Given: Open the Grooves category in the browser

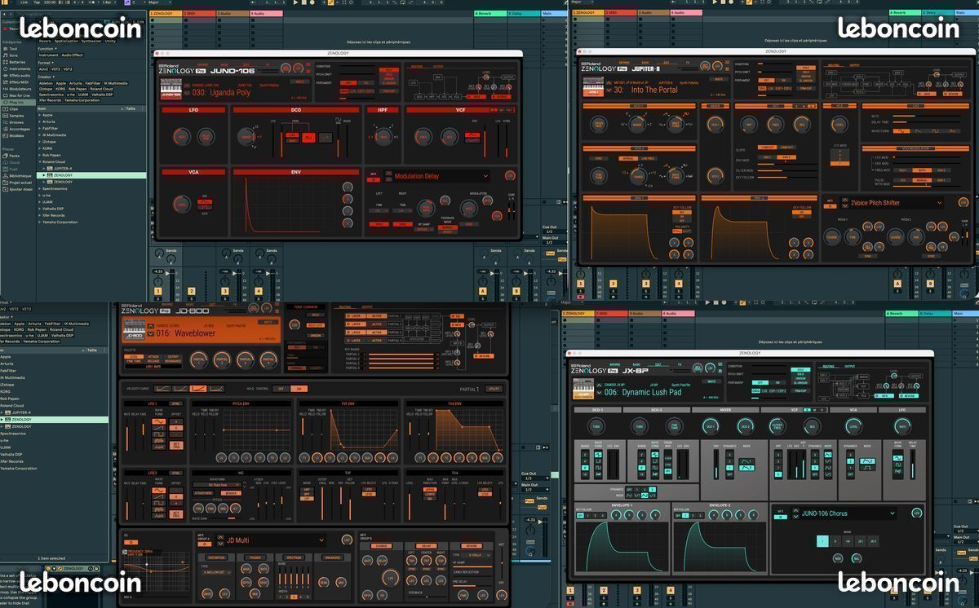Looking at the screenshot, I should (x=15, y=122).
